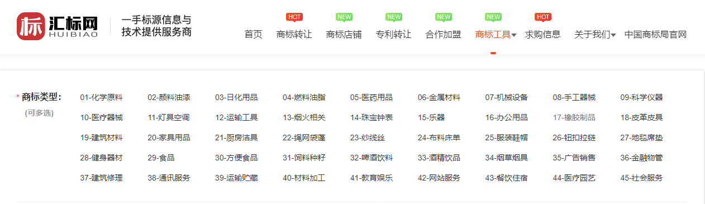Screen dimensions: 705x204
Task: Open 商标店铺 in navigation
Action: pos(344,35)
